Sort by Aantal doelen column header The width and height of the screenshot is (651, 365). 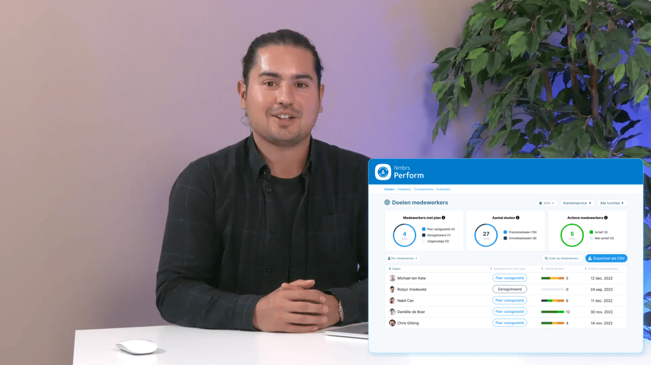554,268
